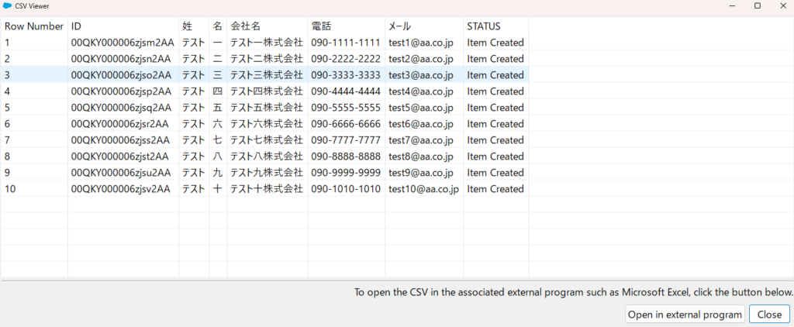Viewport: 794px width, 327px height.
Task: Sort by the Row Number column header
Action: [x=34, y=26]
